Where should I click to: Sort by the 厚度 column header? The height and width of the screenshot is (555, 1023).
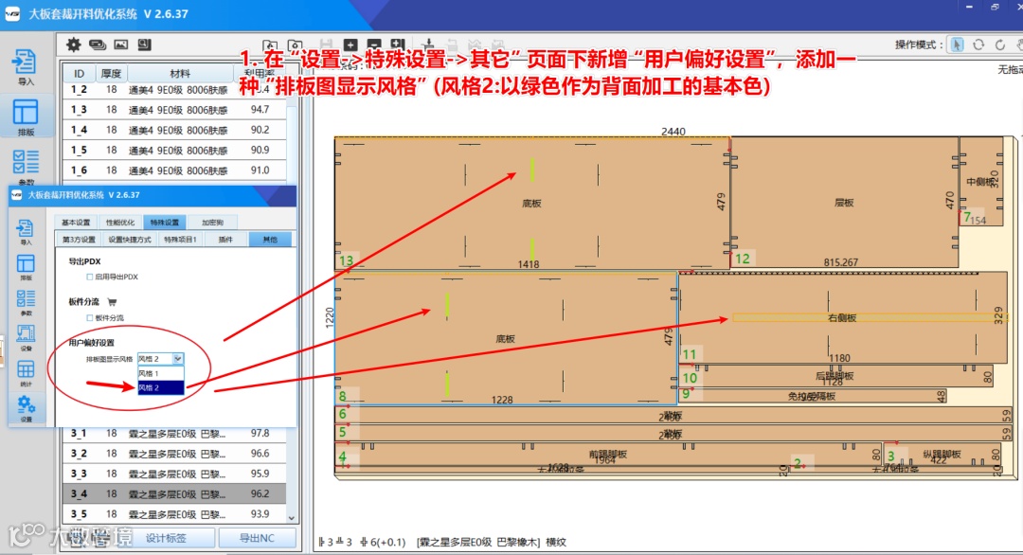pos(111,74)
